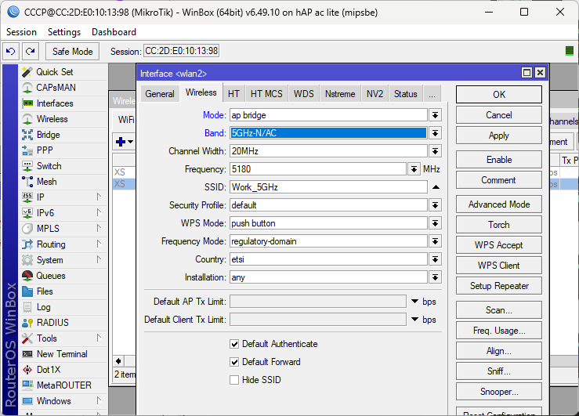Open Settings menu
Image resolution: width=579 pixels, height=416 pixels.
tap(64, 32)
